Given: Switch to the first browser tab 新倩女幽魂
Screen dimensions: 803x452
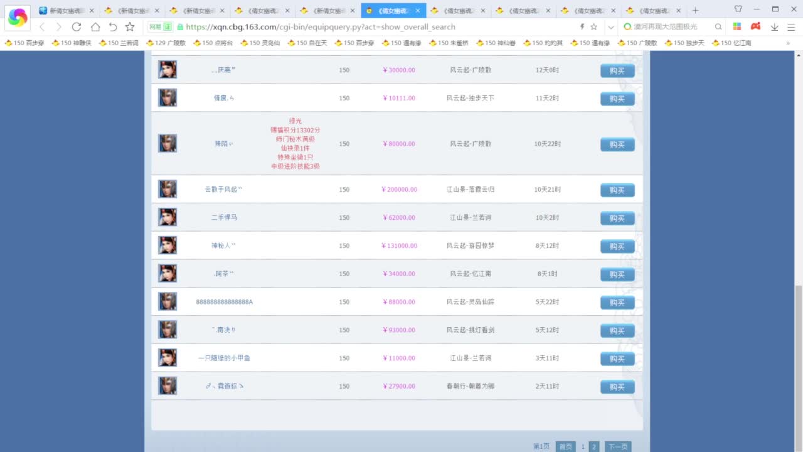Looking at the screenshot, I should click(66, 11).
